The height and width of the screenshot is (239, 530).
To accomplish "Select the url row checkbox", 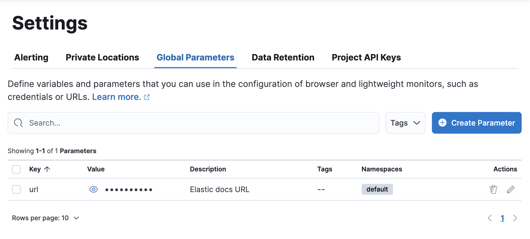I will tap(16, 190).
